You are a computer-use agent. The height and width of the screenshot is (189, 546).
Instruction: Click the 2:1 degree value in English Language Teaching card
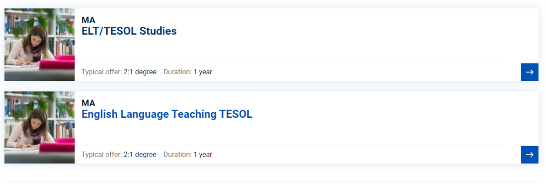(140, 155)
